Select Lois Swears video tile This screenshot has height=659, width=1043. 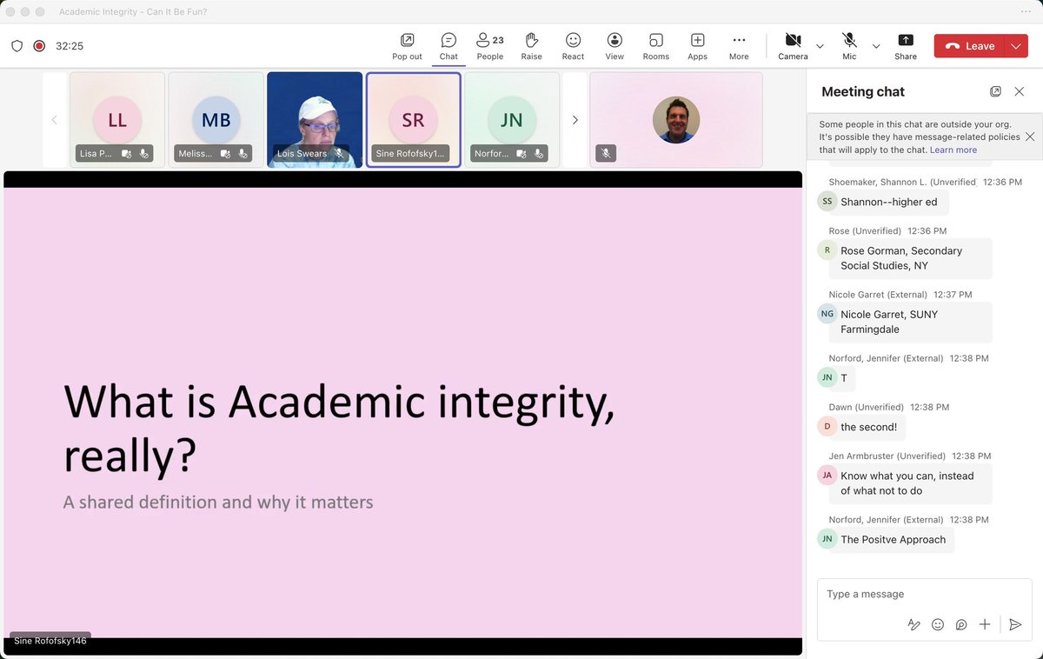coord(315,120)
